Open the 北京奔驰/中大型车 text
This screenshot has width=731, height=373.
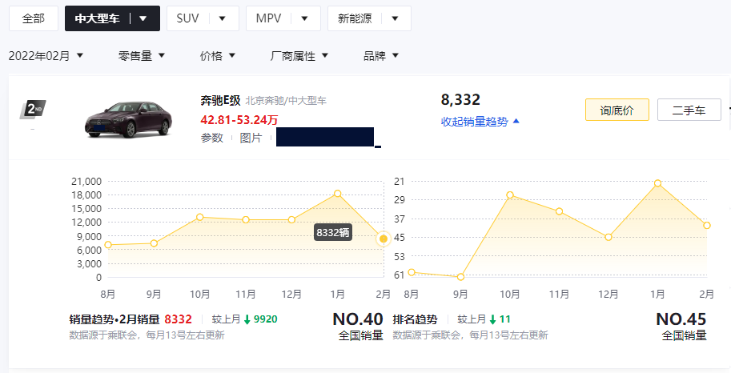pos(286,101)
